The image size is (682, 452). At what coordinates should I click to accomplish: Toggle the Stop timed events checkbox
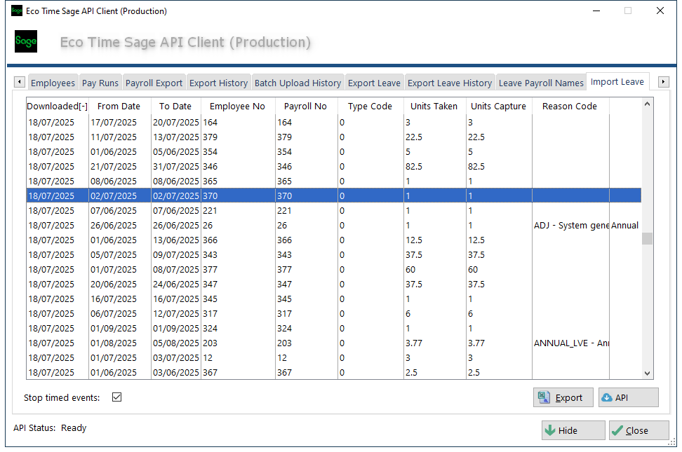(117, 397)
